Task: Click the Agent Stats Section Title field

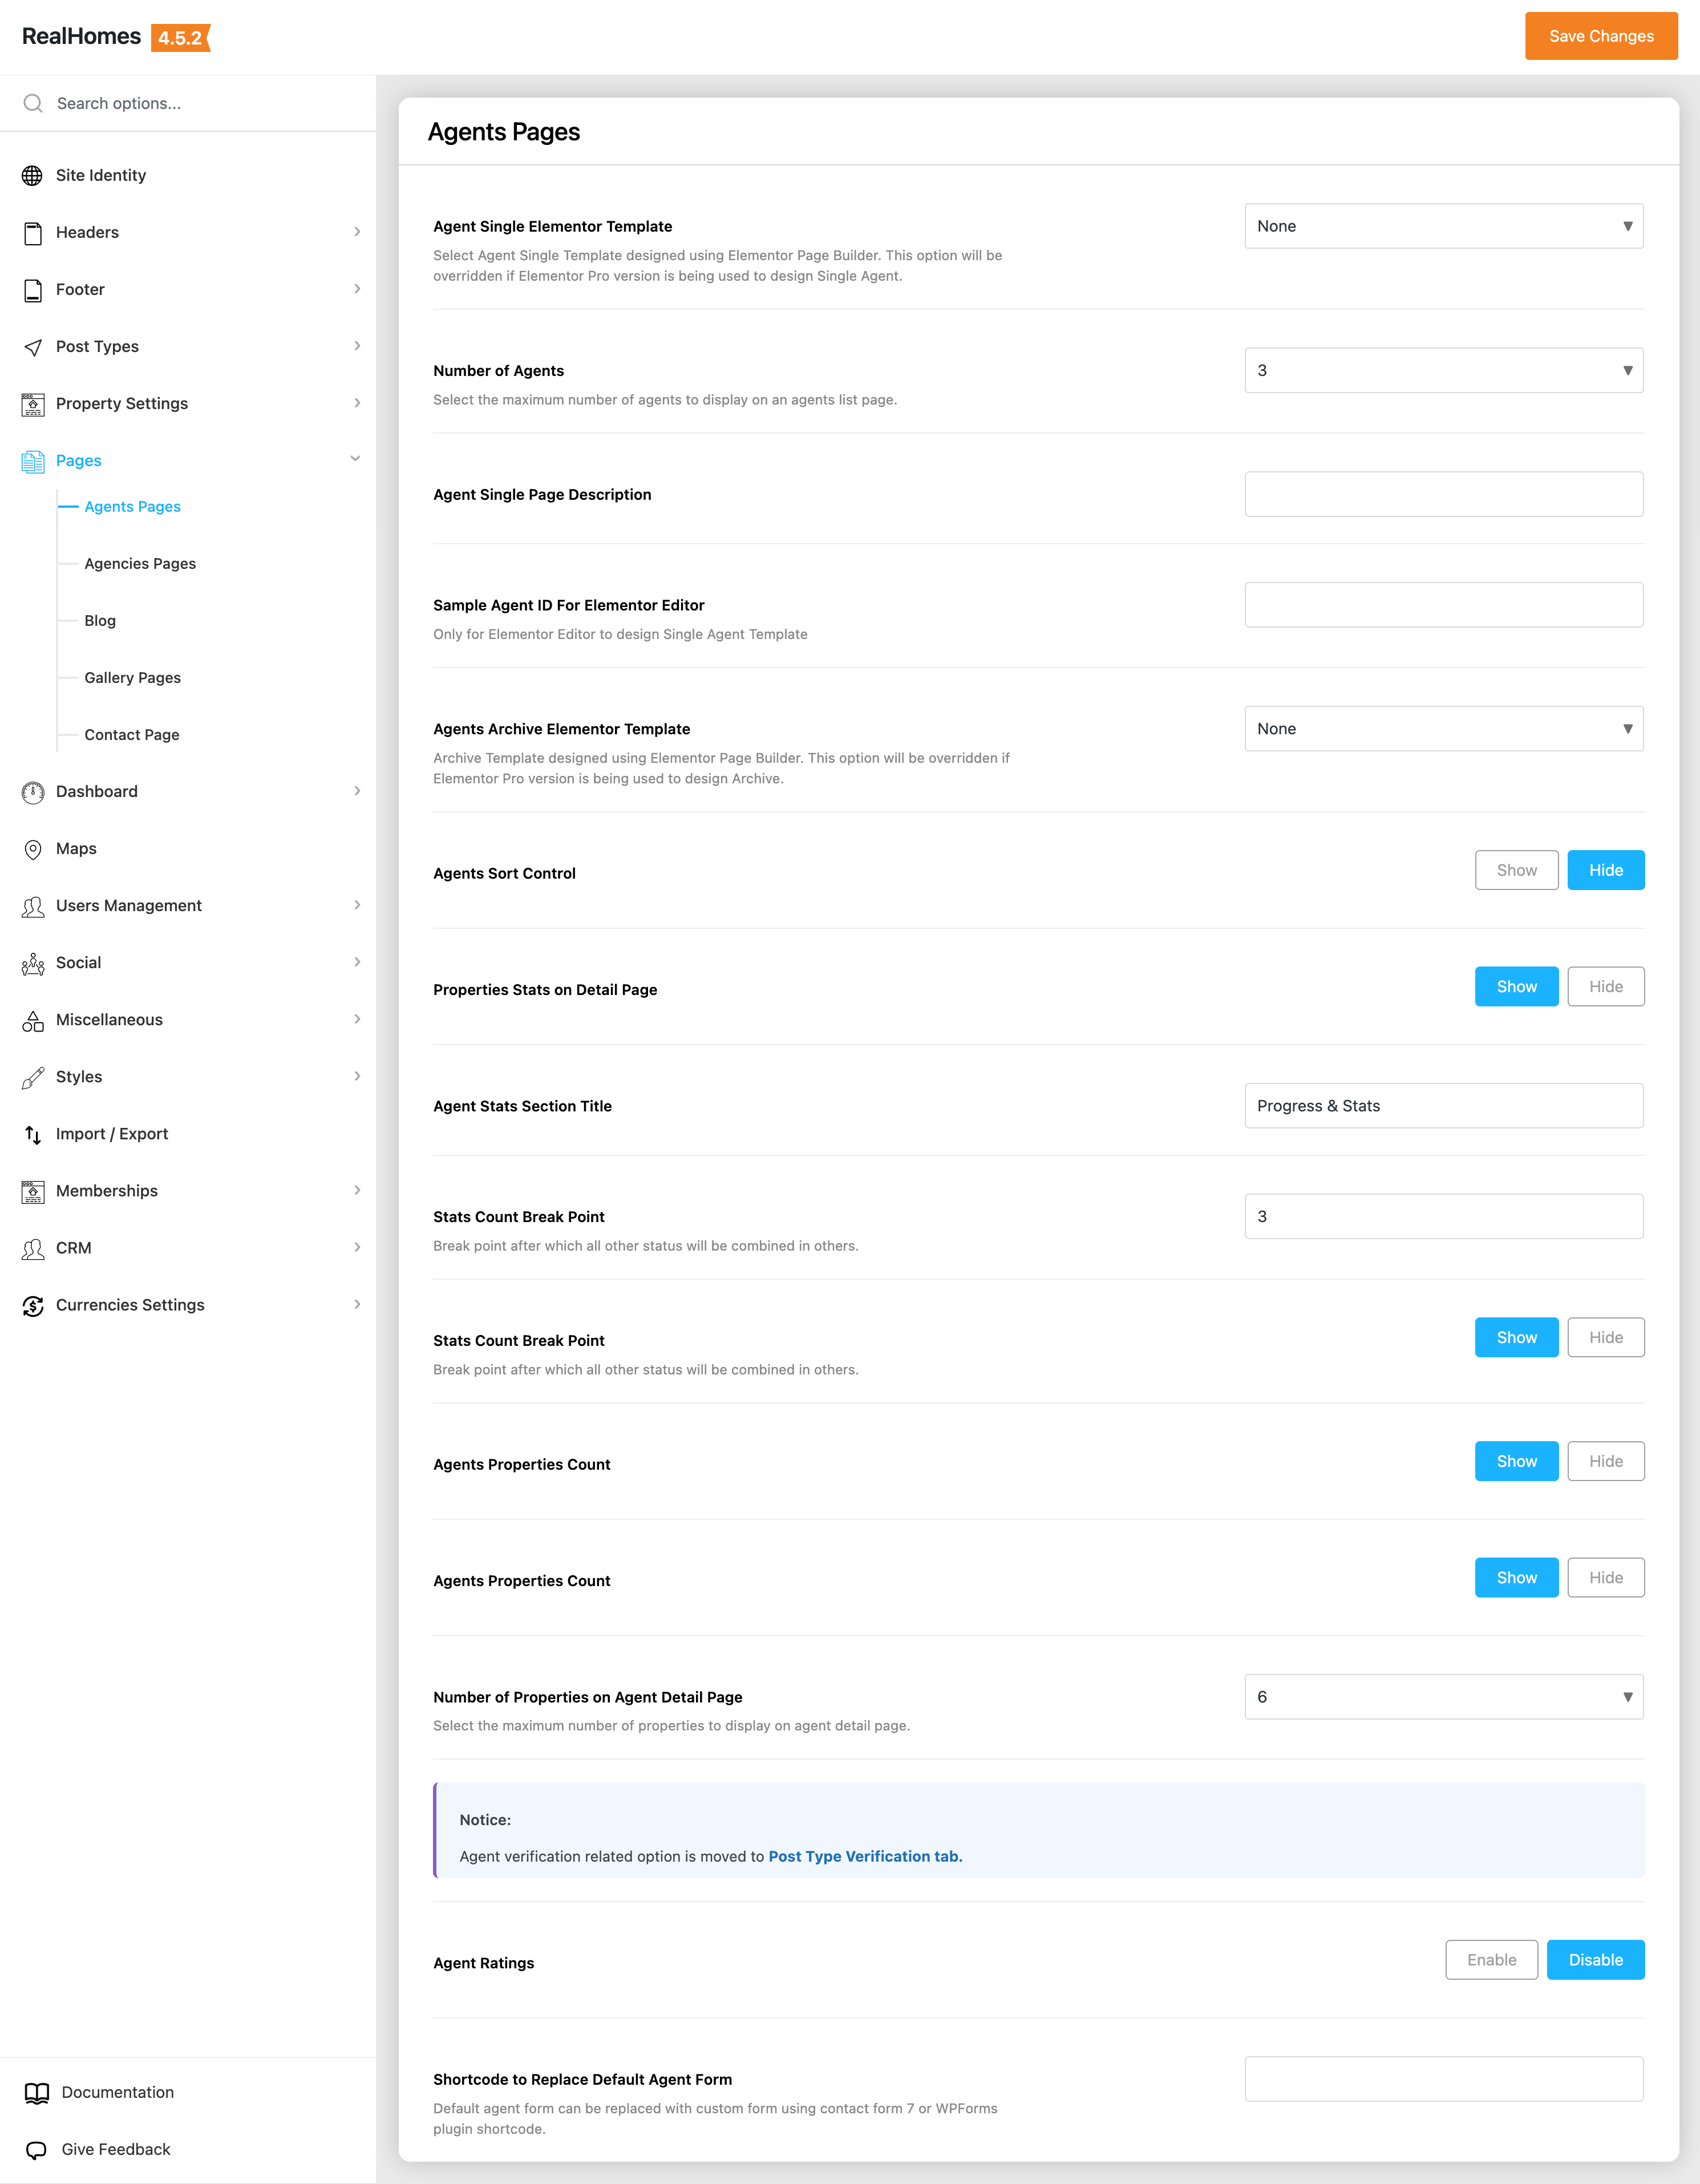Action: click(x=1443, y=1106)
